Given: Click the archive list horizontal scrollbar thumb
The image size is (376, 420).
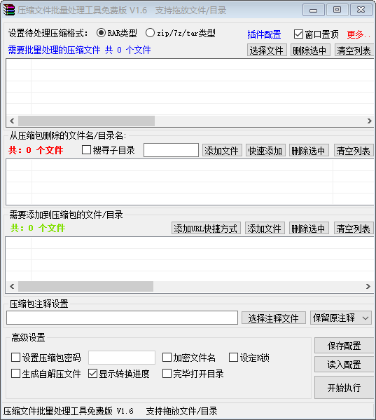Looking at the screenshot, I should point(86,121).
